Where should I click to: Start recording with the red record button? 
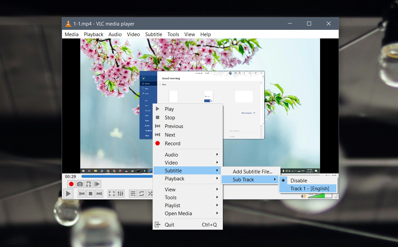[71, 184]
